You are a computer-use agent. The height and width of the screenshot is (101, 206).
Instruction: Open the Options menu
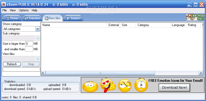[x=24, y=10]
